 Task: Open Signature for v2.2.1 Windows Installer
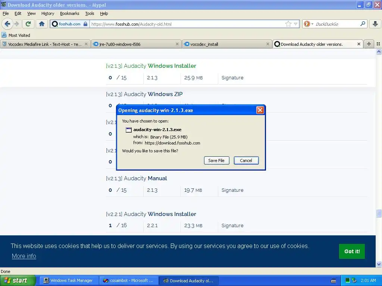(232, 226)
